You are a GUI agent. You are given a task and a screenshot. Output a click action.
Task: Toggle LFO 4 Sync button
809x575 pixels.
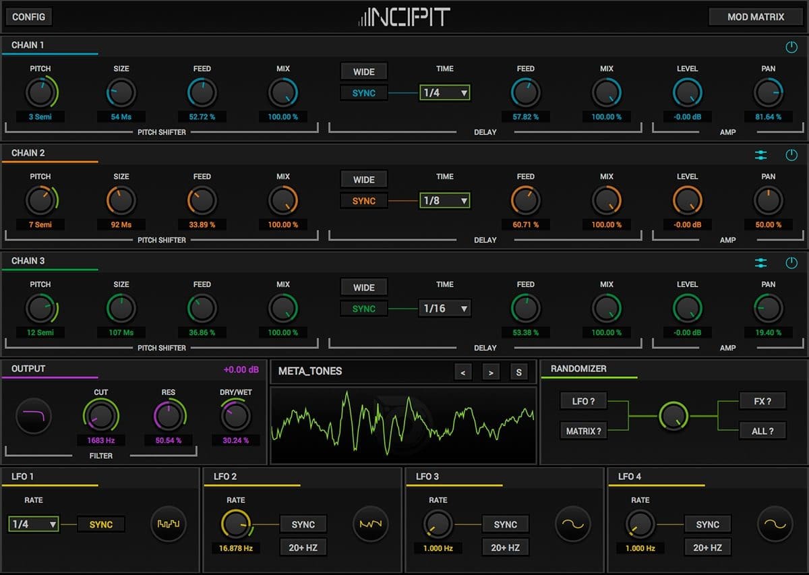tap(708, 524)
